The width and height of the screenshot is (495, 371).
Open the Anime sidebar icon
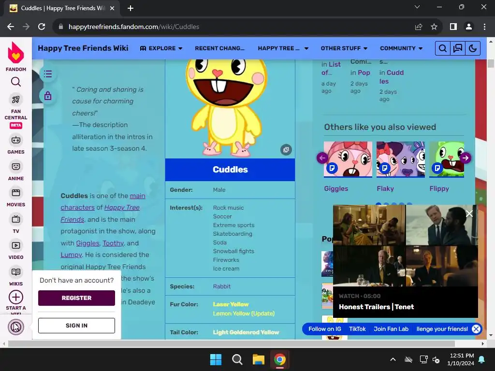[16, 167]
